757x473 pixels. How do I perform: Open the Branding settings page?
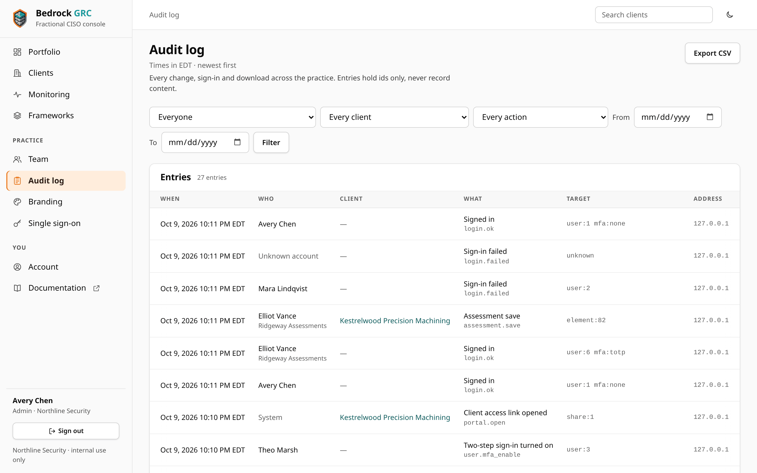pos(66,202)
